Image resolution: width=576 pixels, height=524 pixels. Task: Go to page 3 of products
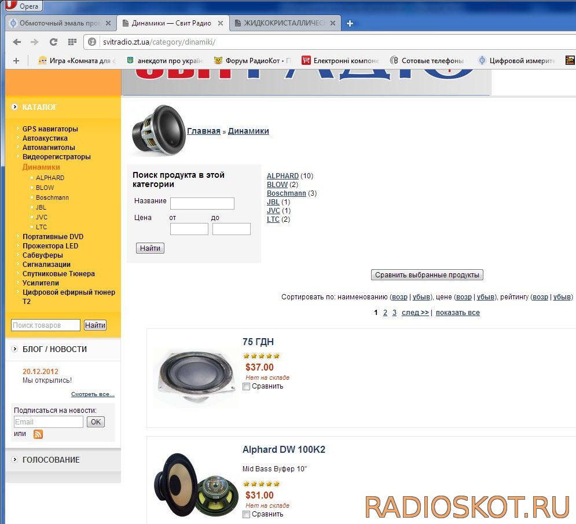point(394,313)
